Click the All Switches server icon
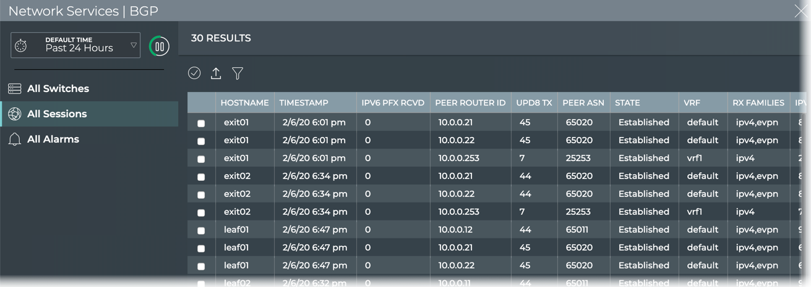 (15, 89)
